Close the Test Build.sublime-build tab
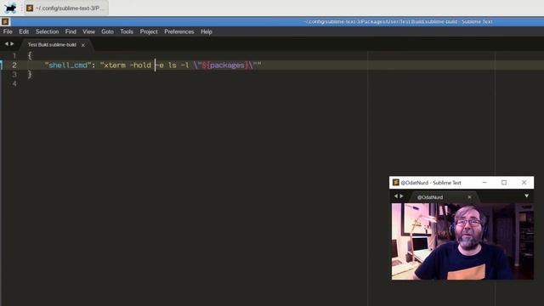544x306 pixels. pyautogui.click(x=83, y=45)
